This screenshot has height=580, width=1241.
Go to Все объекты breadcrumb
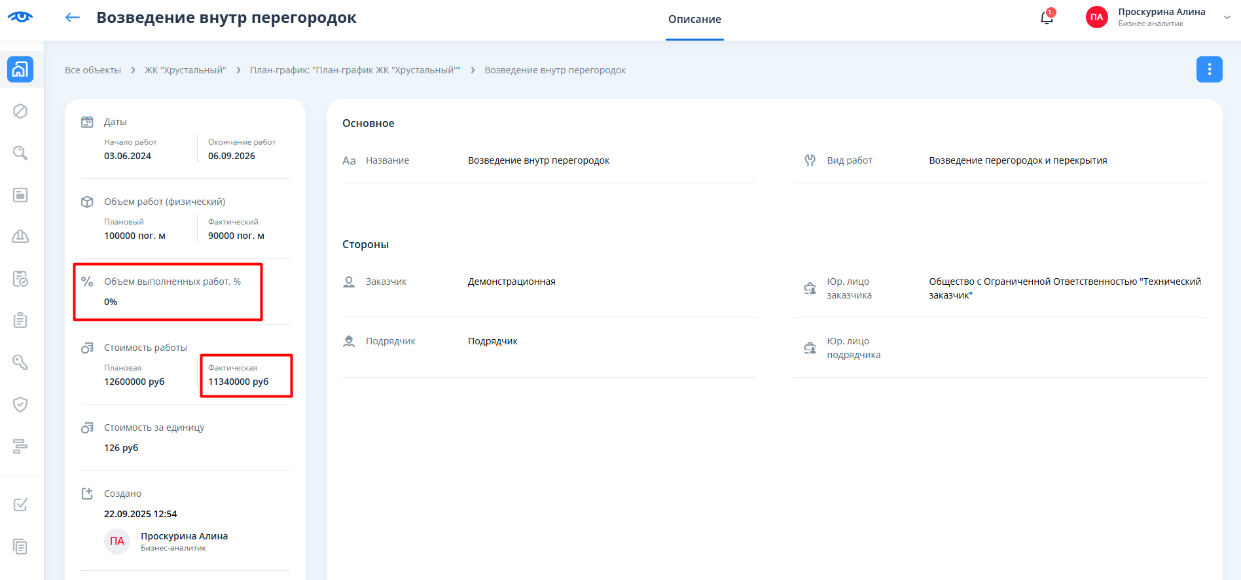[x=93, y=70]
